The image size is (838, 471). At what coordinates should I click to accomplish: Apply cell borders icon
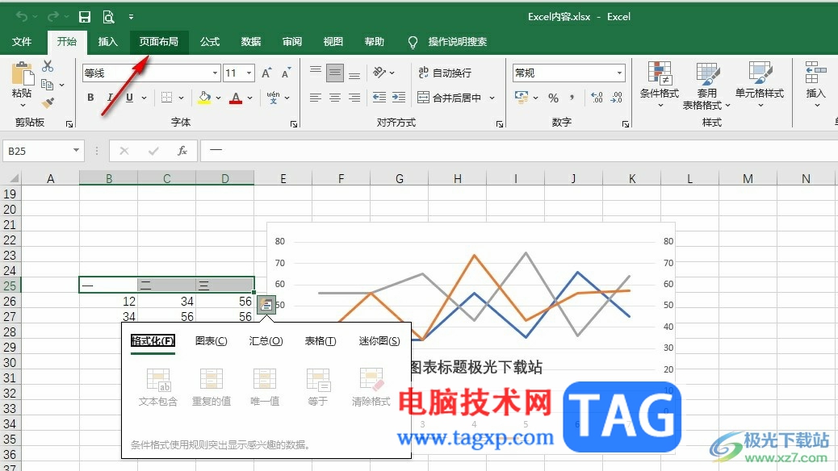coord(167,98)
